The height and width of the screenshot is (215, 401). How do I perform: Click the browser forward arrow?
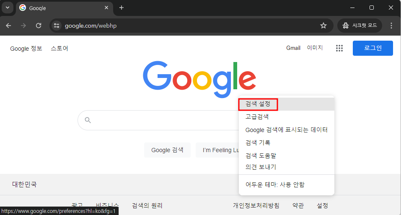point(23,26)
